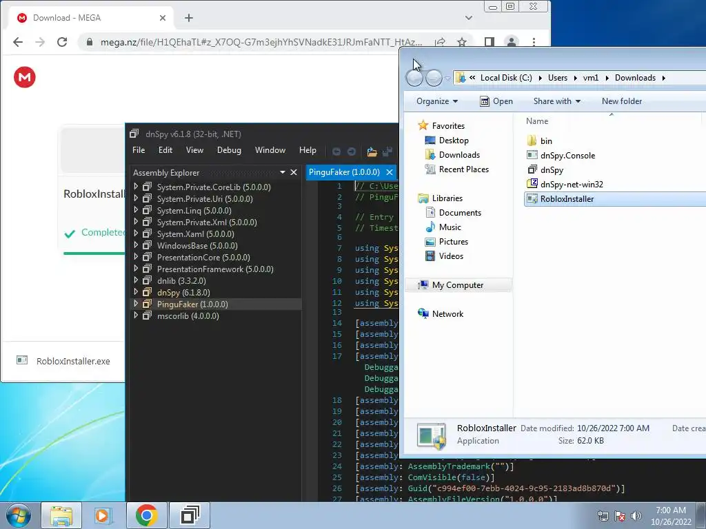This screenshot has width=706, height=529.
Task: Expand System.Linq assembly node
Action: pos(136,209)
